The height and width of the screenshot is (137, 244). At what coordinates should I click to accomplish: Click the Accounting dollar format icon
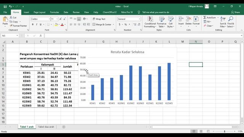pyautogui.click(x=119, y=24)
